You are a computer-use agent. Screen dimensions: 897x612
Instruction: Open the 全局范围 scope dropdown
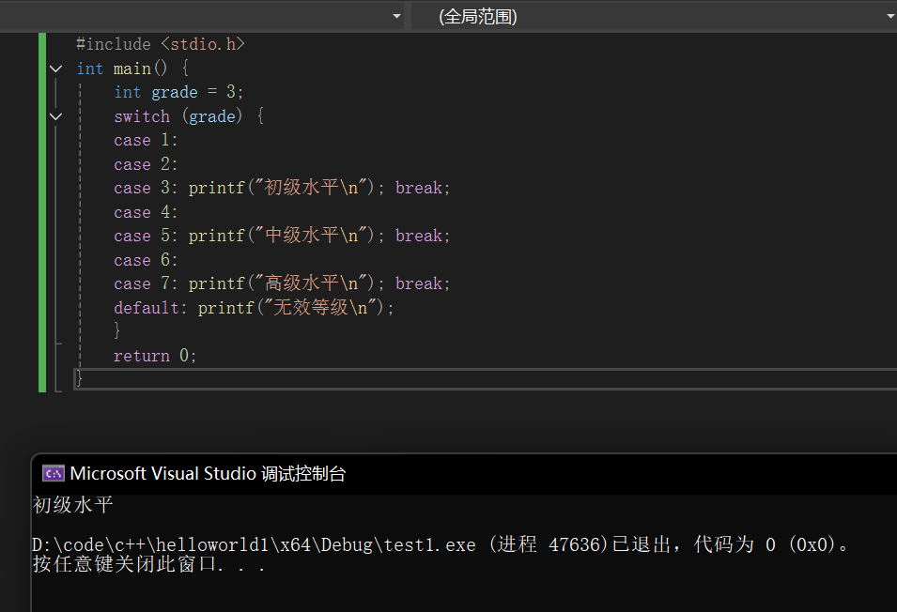pos(654,17)
